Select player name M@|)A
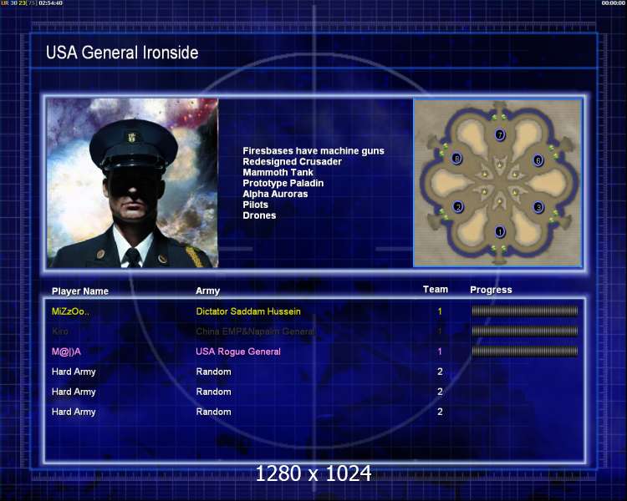 pyautogui.click(x=66, y=352)
